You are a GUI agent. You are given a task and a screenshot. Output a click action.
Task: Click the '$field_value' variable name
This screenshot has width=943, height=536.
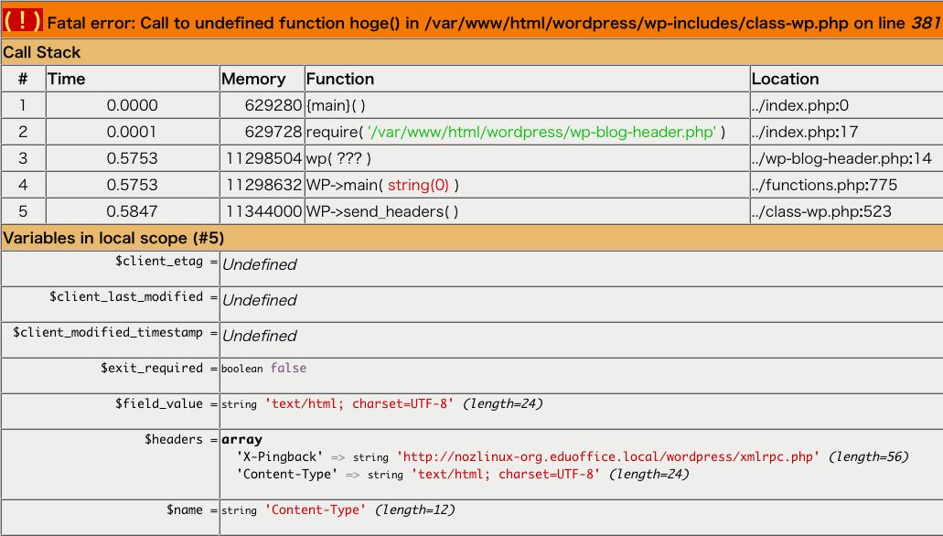[x=159, y=403]
